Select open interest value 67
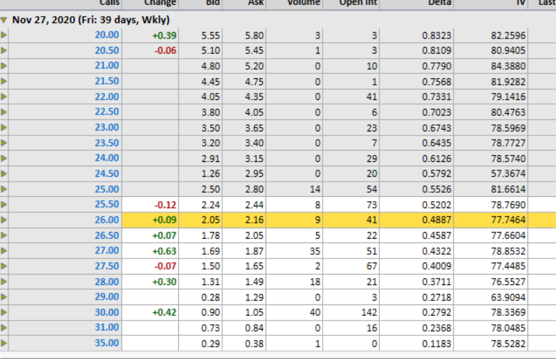 (x=372, y=266)
